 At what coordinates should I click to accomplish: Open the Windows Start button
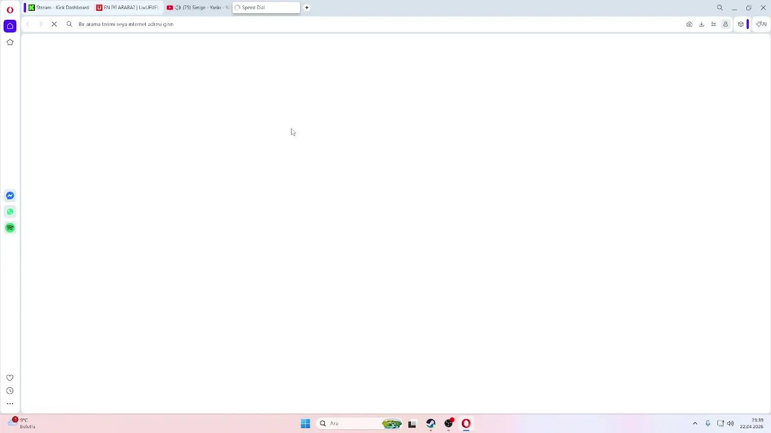(305, 424)
